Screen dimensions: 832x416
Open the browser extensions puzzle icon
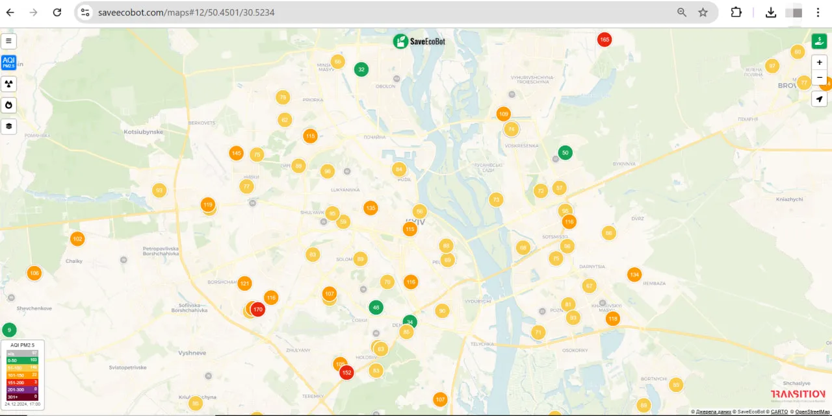[736, 12]
